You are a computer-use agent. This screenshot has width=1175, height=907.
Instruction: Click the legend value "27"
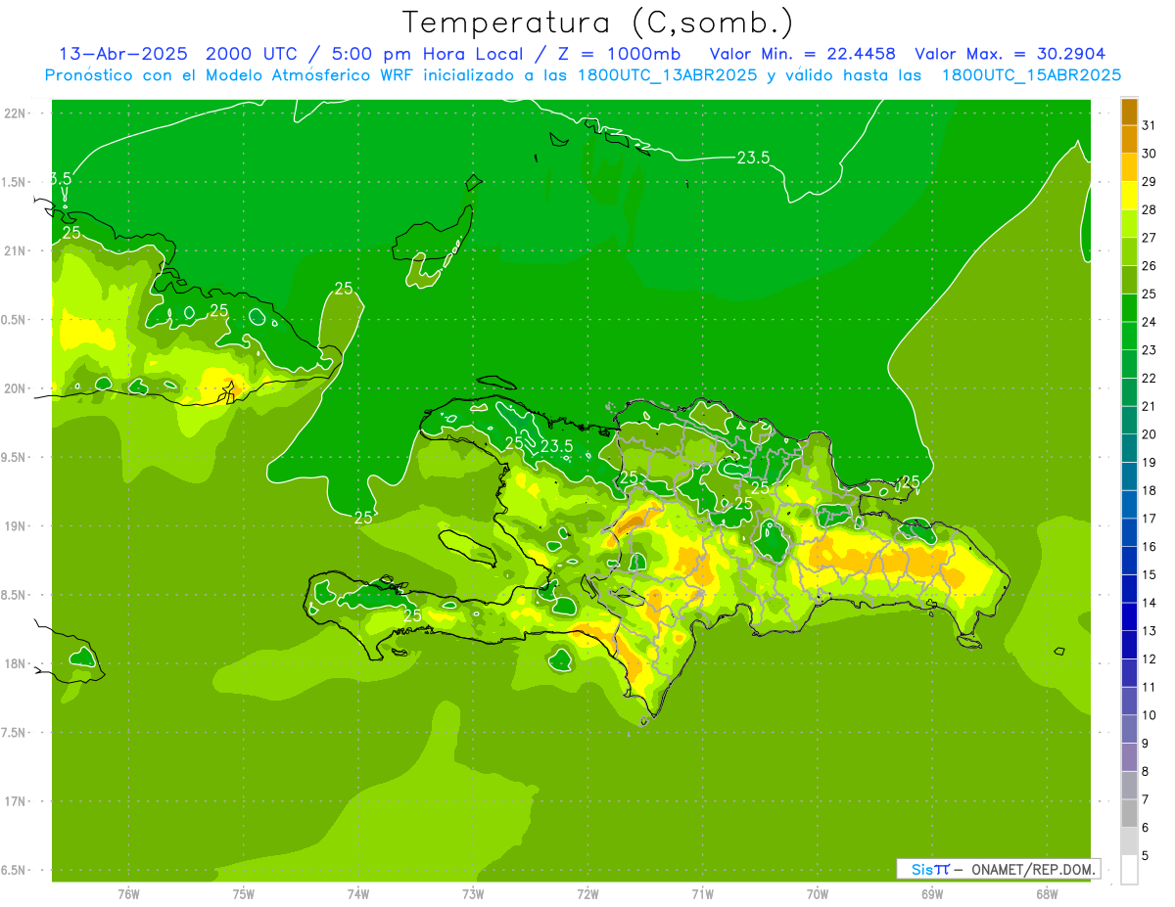click(1149, 238)
